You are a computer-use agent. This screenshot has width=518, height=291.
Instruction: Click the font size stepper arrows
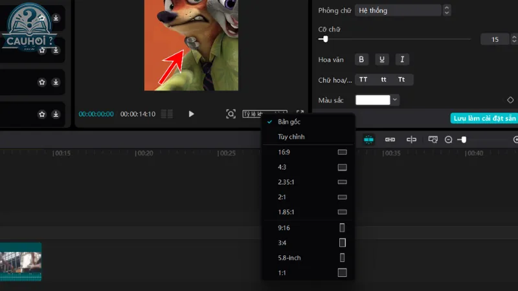[514, 39]
